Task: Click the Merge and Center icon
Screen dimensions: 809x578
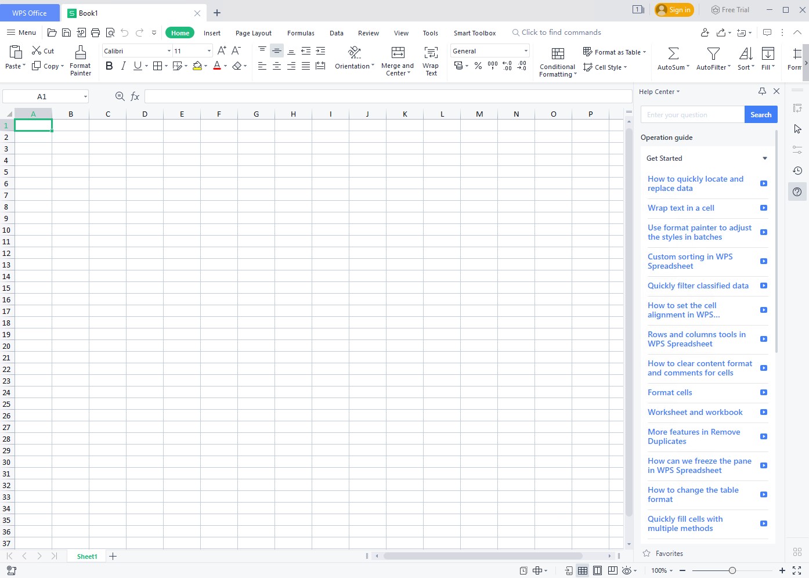Action: 398,53
